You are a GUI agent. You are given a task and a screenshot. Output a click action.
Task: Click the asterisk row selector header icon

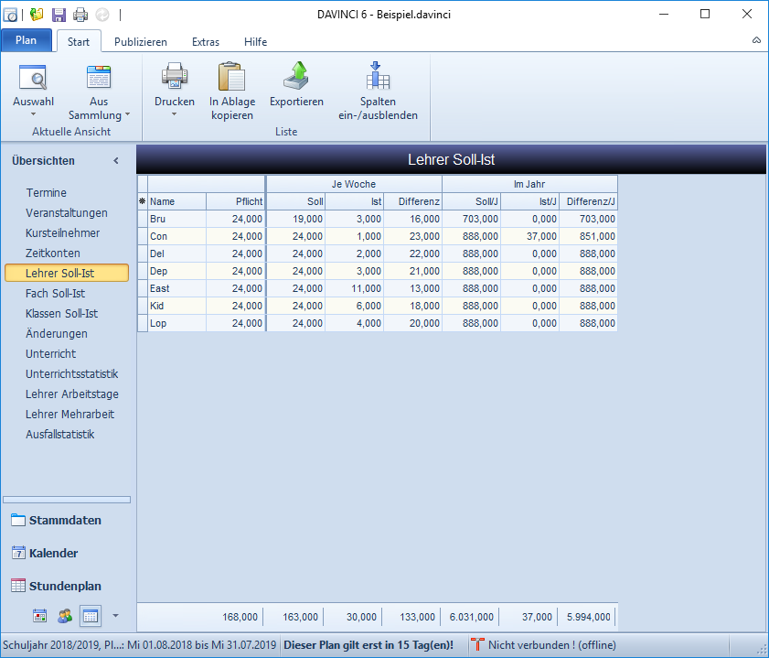143,201
